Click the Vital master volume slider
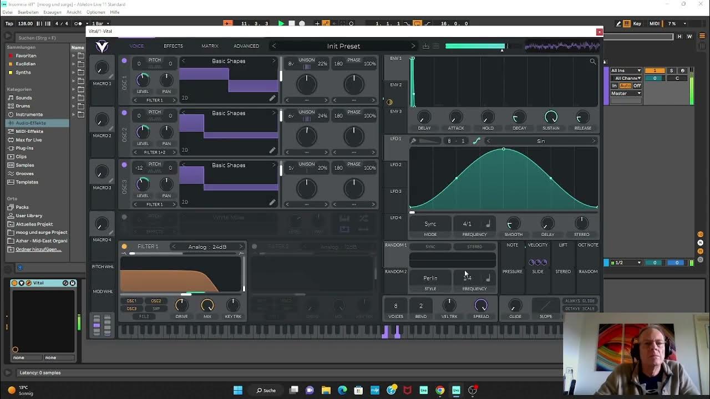 click(476, 47)
